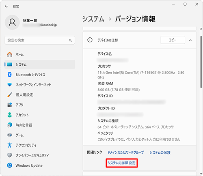Click the pen and touch unavailable message
The height and width of the screenshot is (176, 203).
point(139,140)
